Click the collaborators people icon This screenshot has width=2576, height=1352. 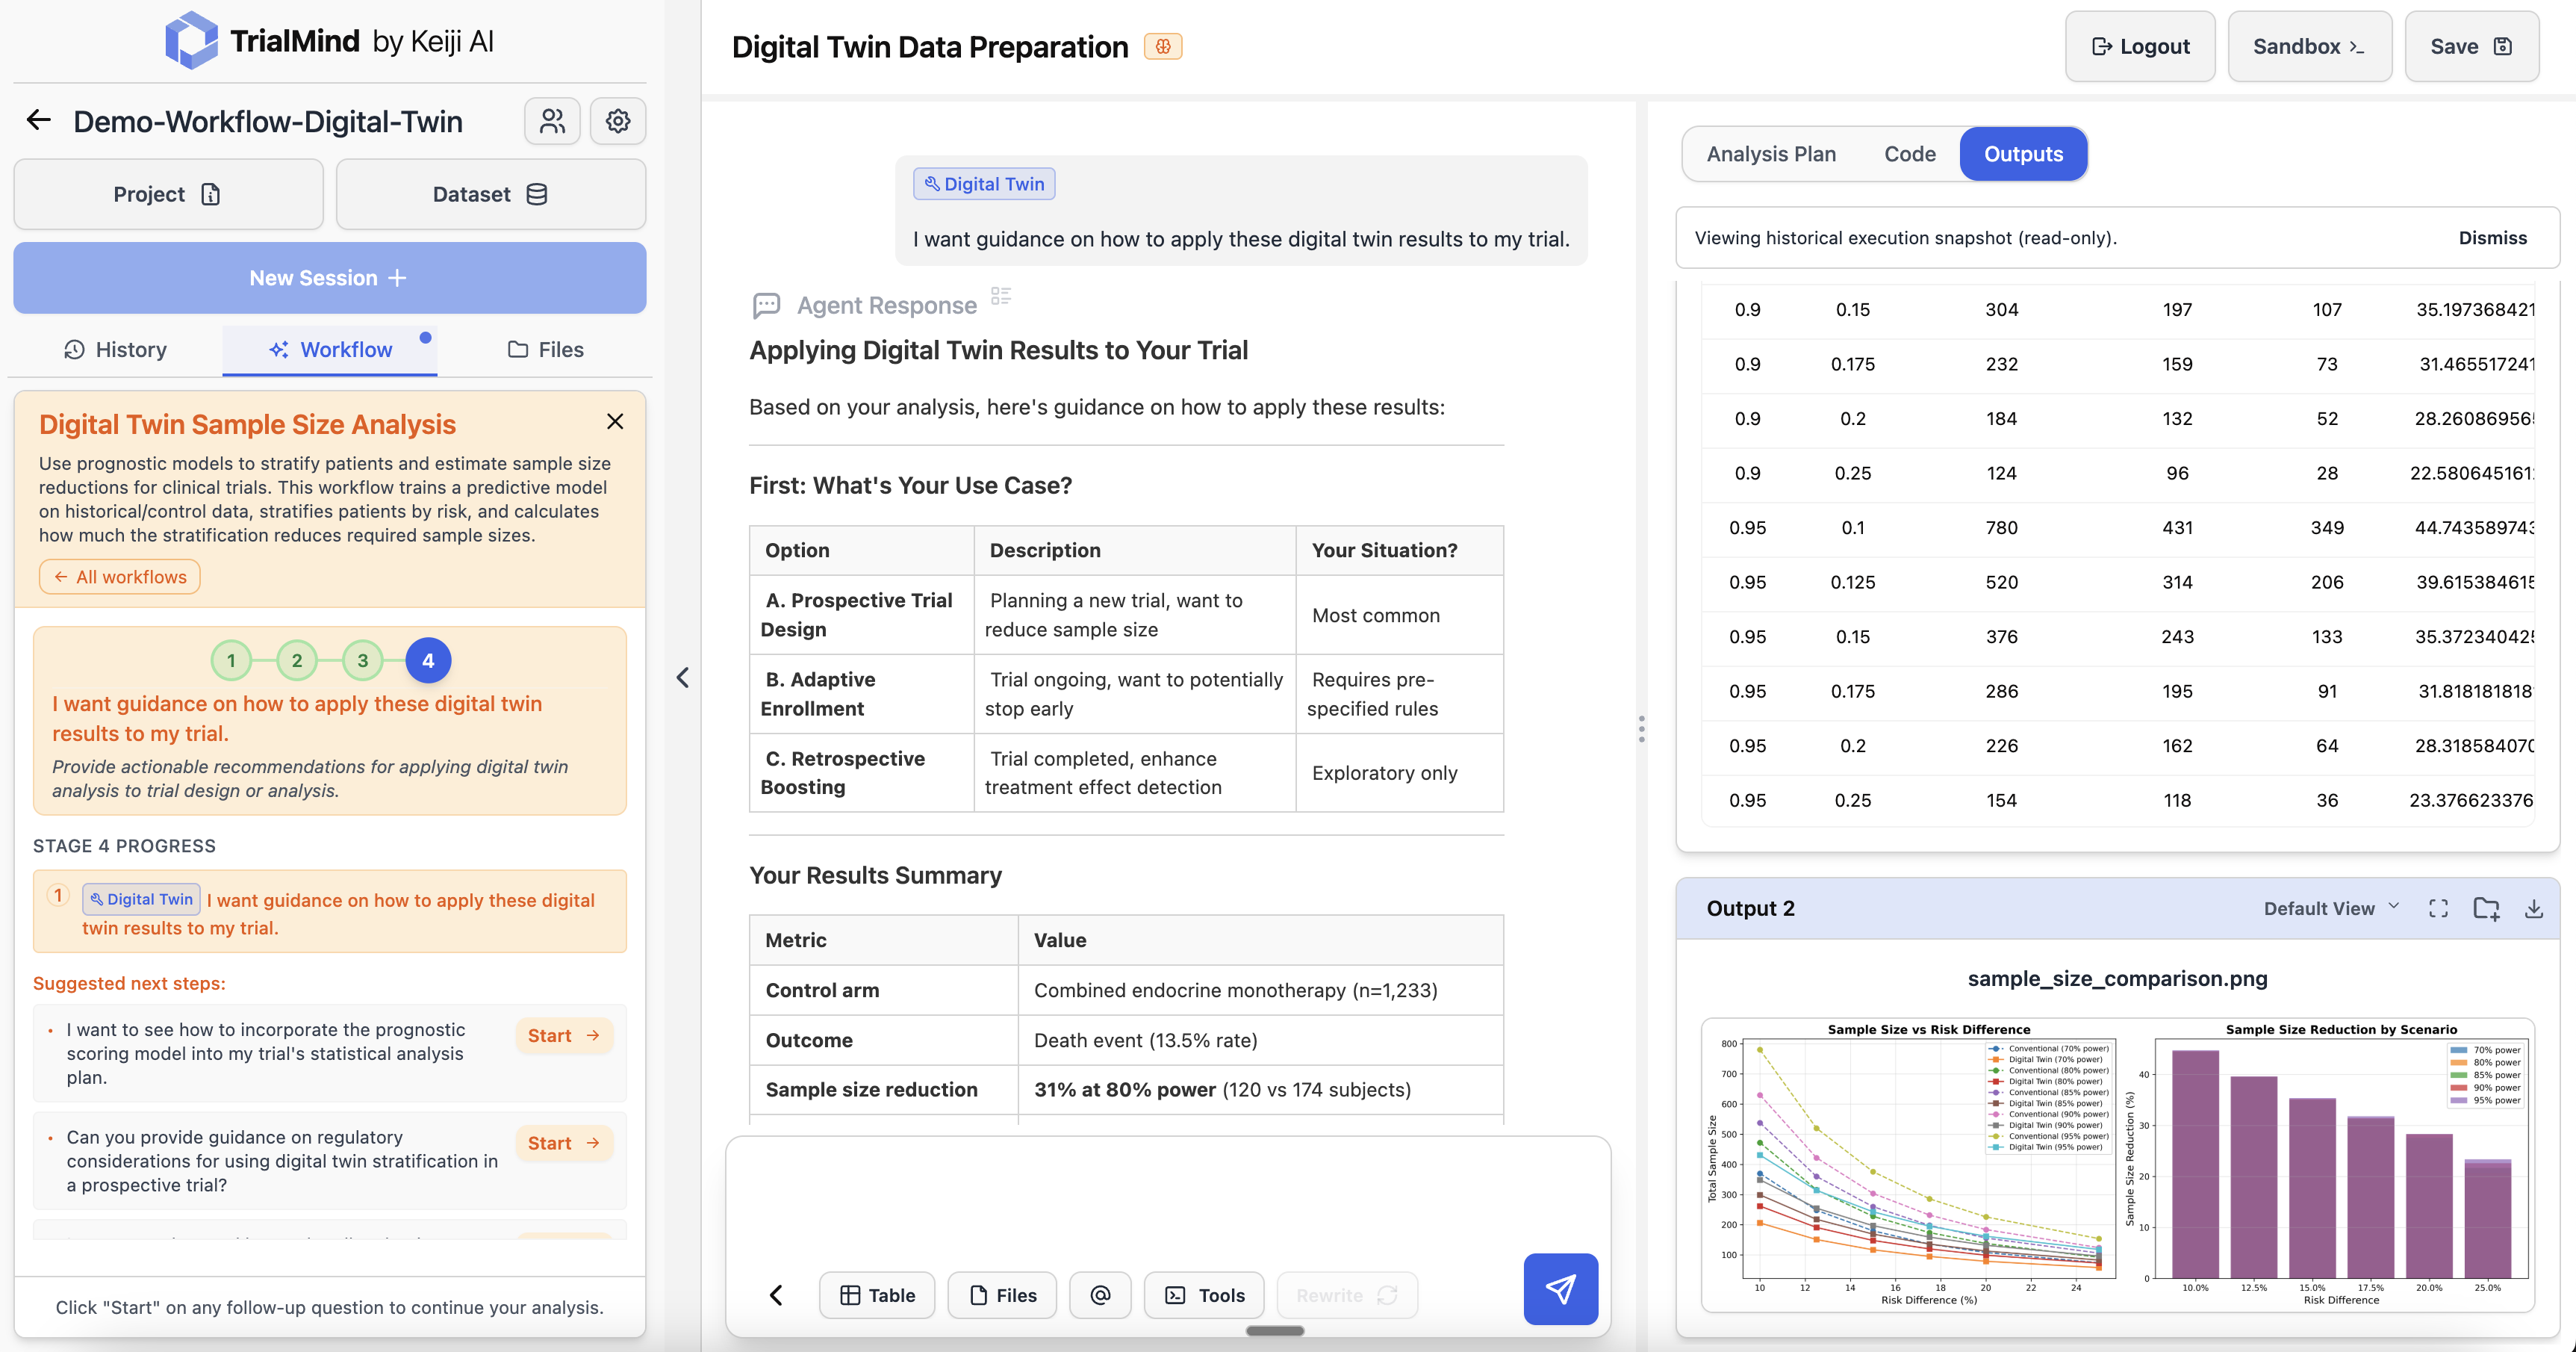tap(552, 120)
